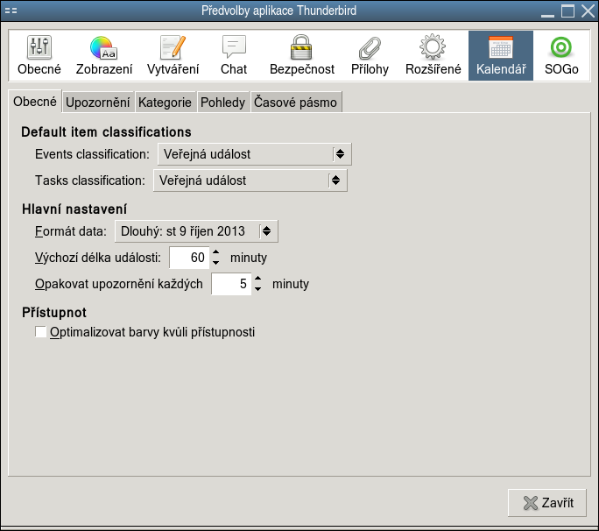Screen dimensions: 599x531
Task: Switch to the Chat preferences icon
Action: [234, 56]
